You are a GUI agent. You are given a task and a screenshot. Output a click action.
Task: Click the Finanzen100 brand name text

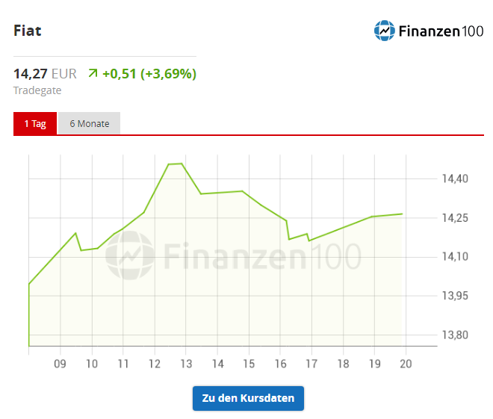441,31
